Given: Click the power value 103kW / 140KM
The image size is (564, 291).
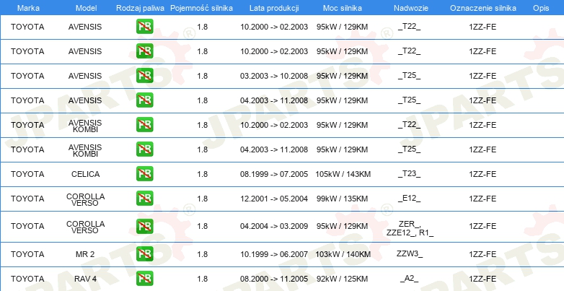Looking at the screenshot, I should [x=343, y=254].
